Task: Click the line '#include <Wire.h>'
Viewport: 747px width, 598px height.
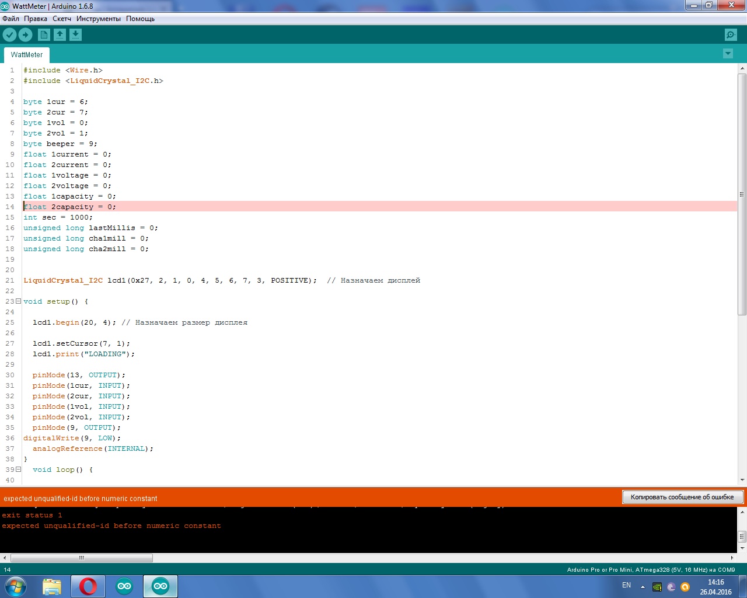Action: pos(63,70)
